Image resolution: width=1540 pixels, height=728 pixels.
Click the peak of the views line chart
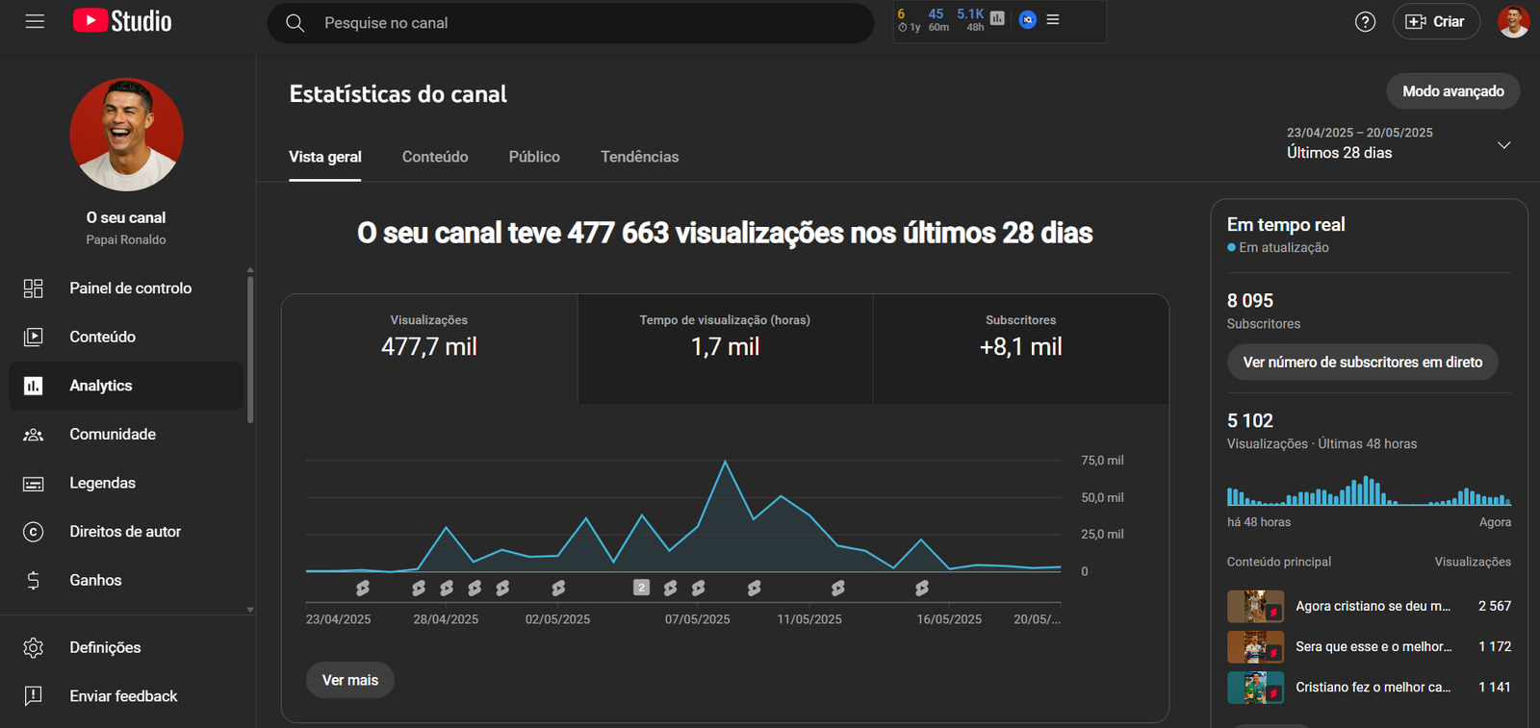pos(726,463)
